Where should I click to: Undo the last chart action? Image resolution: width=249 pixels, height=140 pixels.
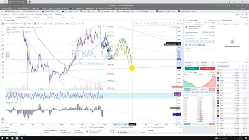(79, 24)
